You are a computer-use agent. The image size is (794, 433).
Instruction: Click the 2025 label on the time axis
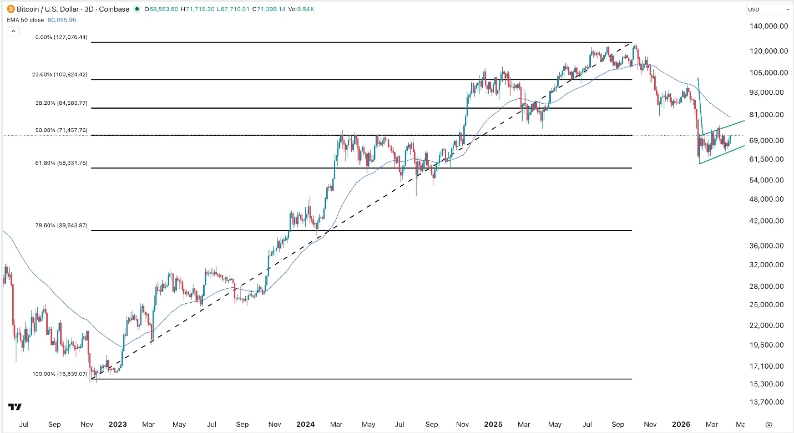click(x=493, y=424)
